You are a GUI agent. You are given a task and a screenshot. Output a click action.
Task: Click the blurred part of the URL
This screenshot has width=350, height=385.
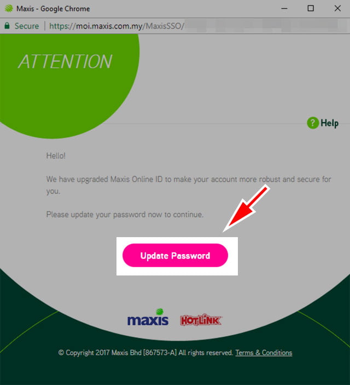coord(261,26)
